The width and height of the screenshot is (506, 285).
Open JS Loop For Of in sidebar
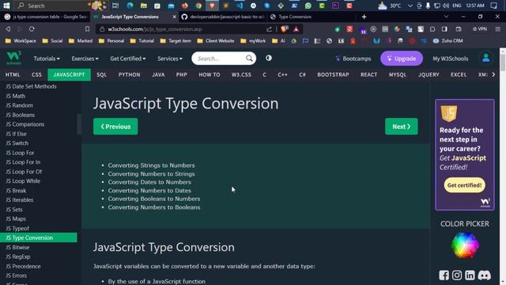coord(24,172)
